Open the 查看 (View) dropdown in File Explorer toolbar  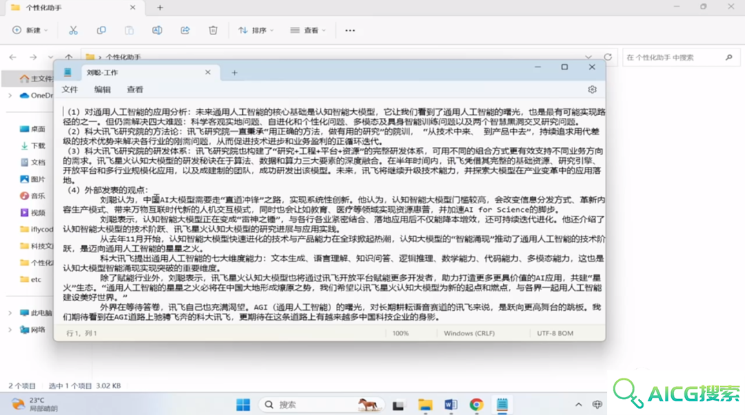(308, 30)
